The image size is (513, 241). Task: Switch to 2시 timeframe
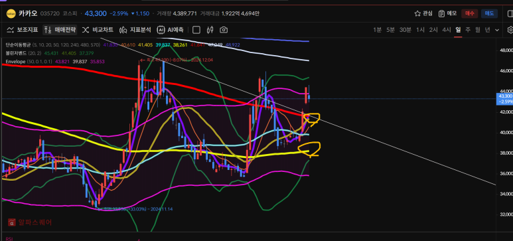[x=433, y=30]
